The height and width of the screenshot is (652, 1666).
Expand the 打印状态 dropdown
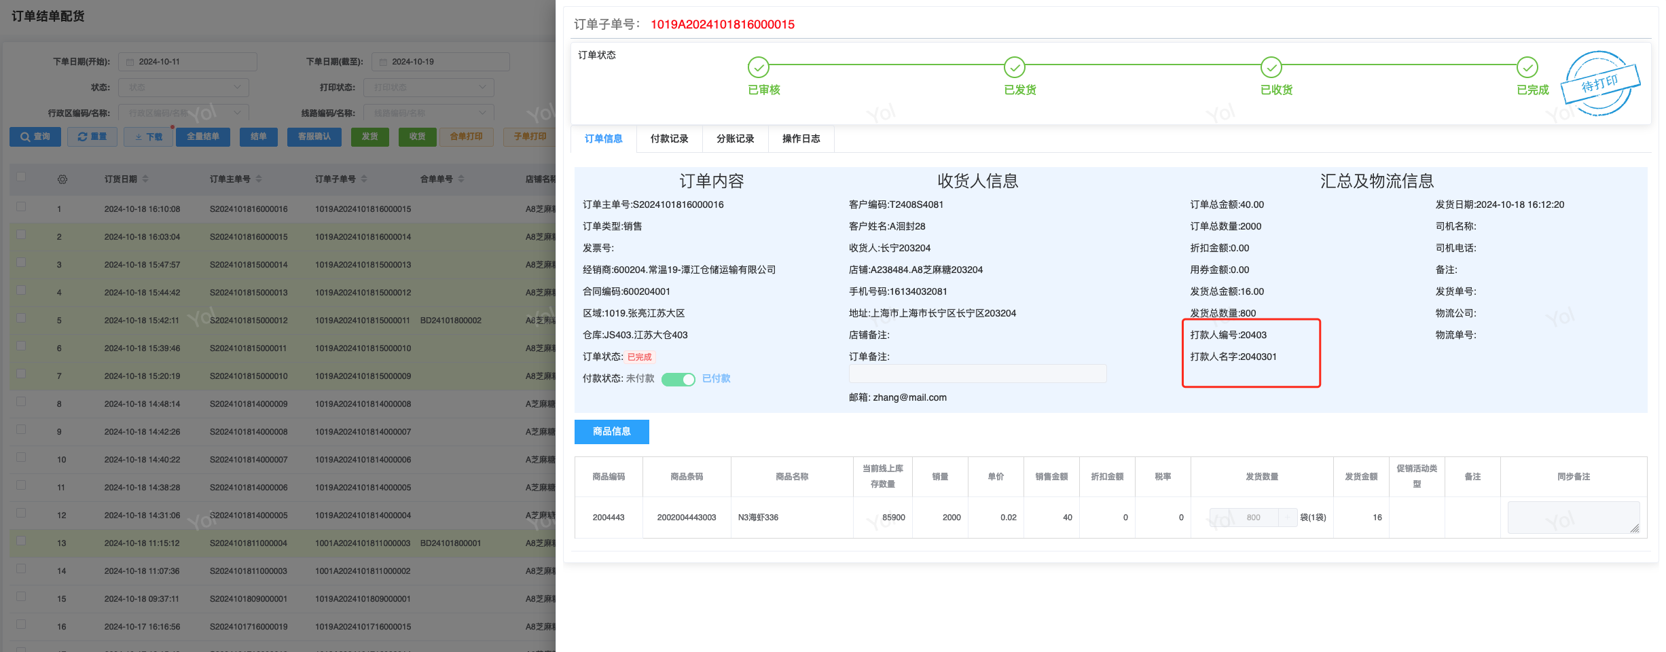click(x=429, y=88)
